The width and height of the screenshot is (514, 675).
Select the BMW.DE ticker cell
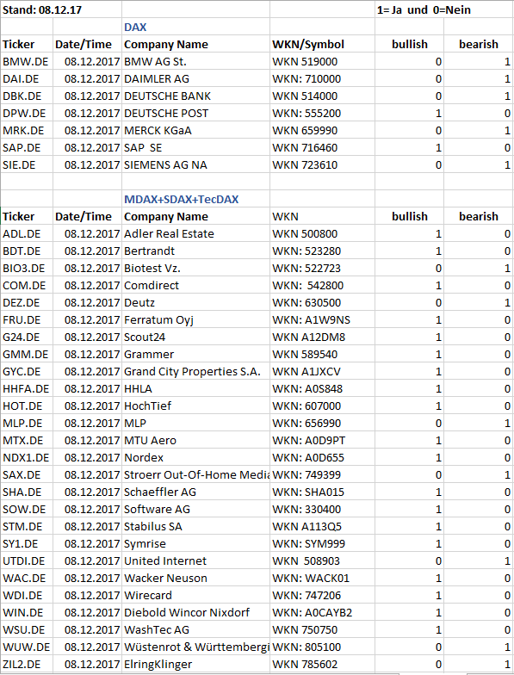(x=27, y=62)
